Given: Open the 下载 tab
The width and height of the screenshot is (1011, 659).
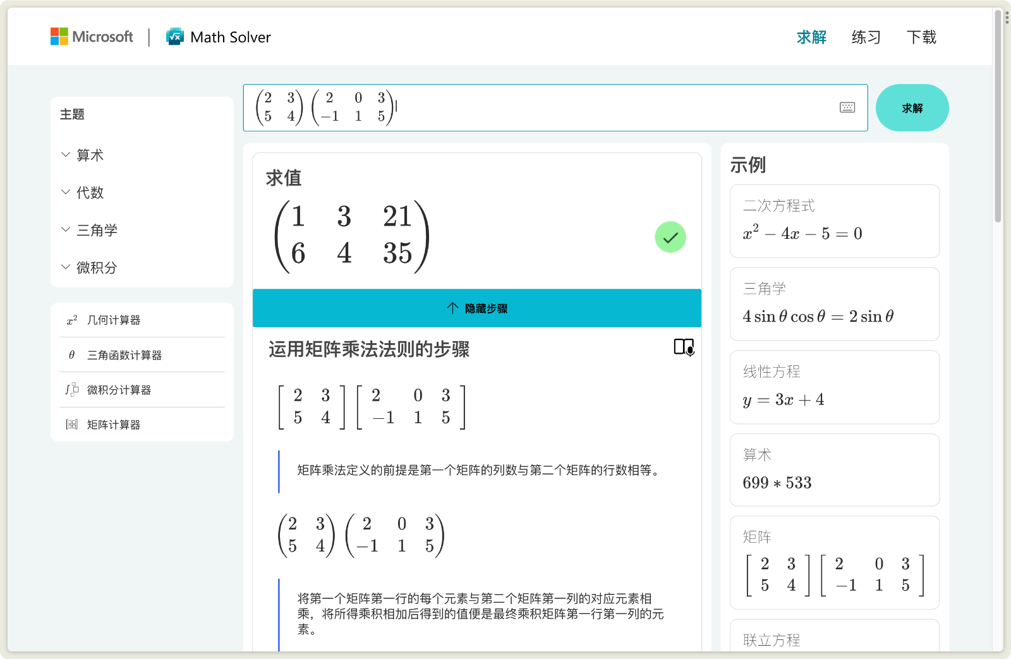Looking at the screenshot, I should click(x=921, y=37).
